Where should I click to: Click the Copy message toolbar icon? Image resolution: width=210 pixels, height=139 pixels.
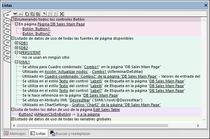coord(27,14)
